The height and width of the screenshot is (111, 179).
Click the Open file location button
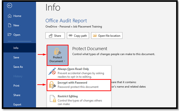click(107, 36)
